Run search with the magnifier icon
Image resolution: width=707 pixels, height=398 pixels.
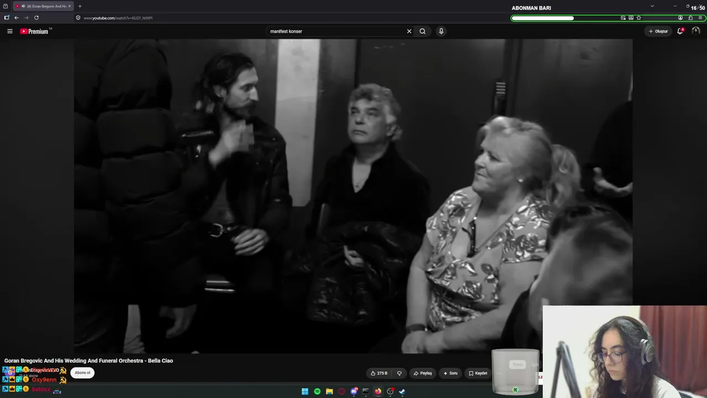pos(423,32)
